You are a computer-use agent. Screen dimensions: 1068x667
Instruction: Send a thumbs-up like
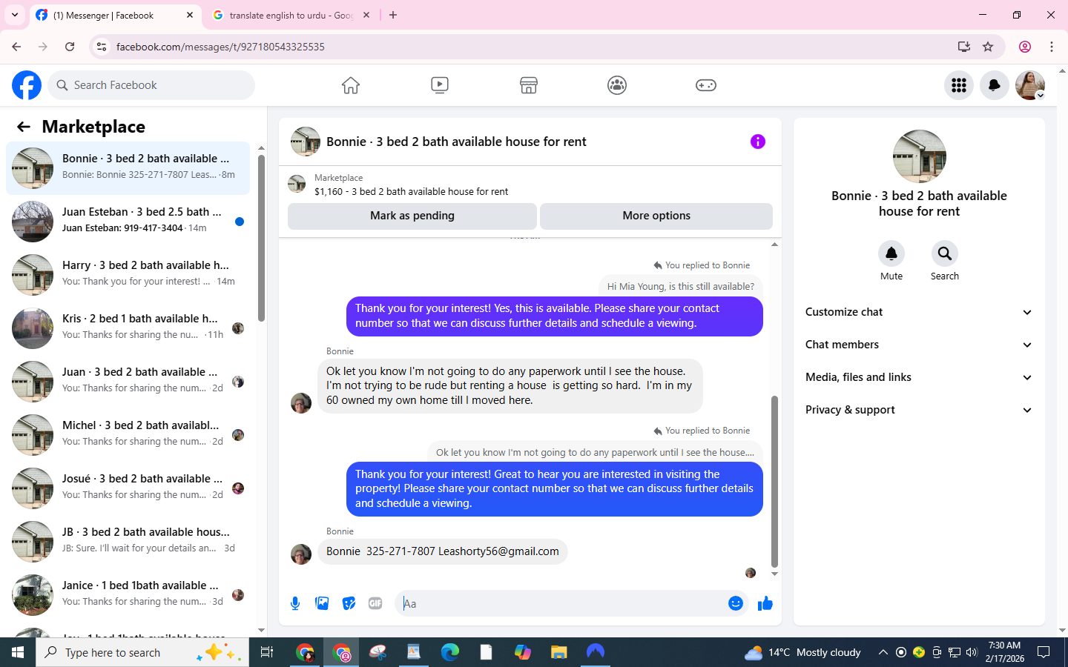click(765, 603)
